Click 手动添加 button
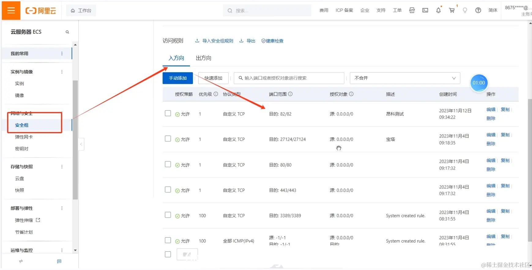Viewport: 532px width, 270px height. pos(178,78)
